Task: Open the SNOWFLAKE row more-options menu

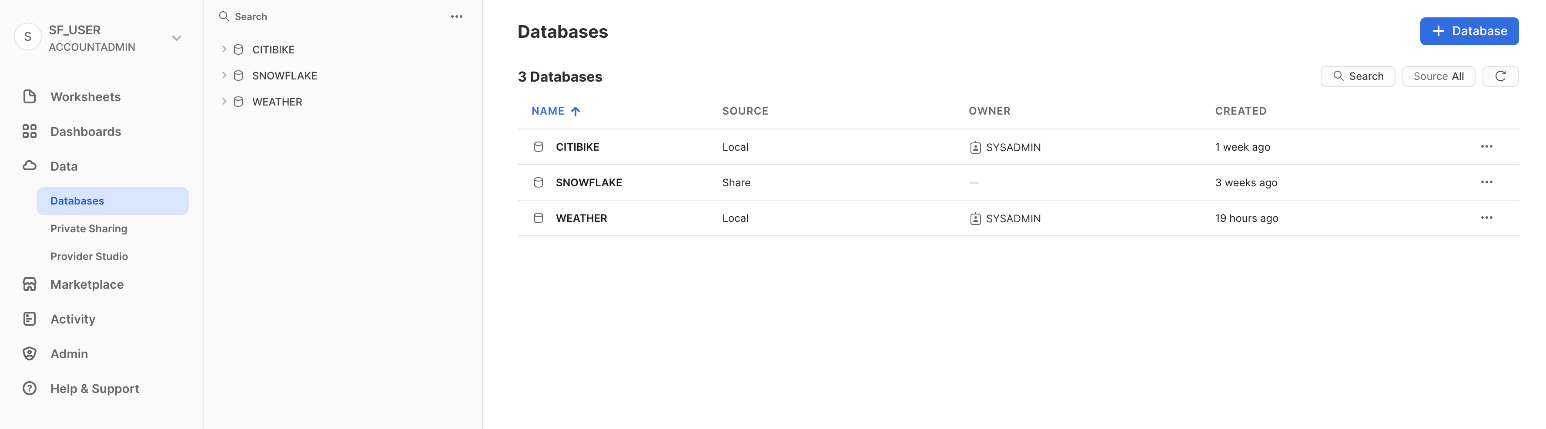Action: (x=1486, y=182)
